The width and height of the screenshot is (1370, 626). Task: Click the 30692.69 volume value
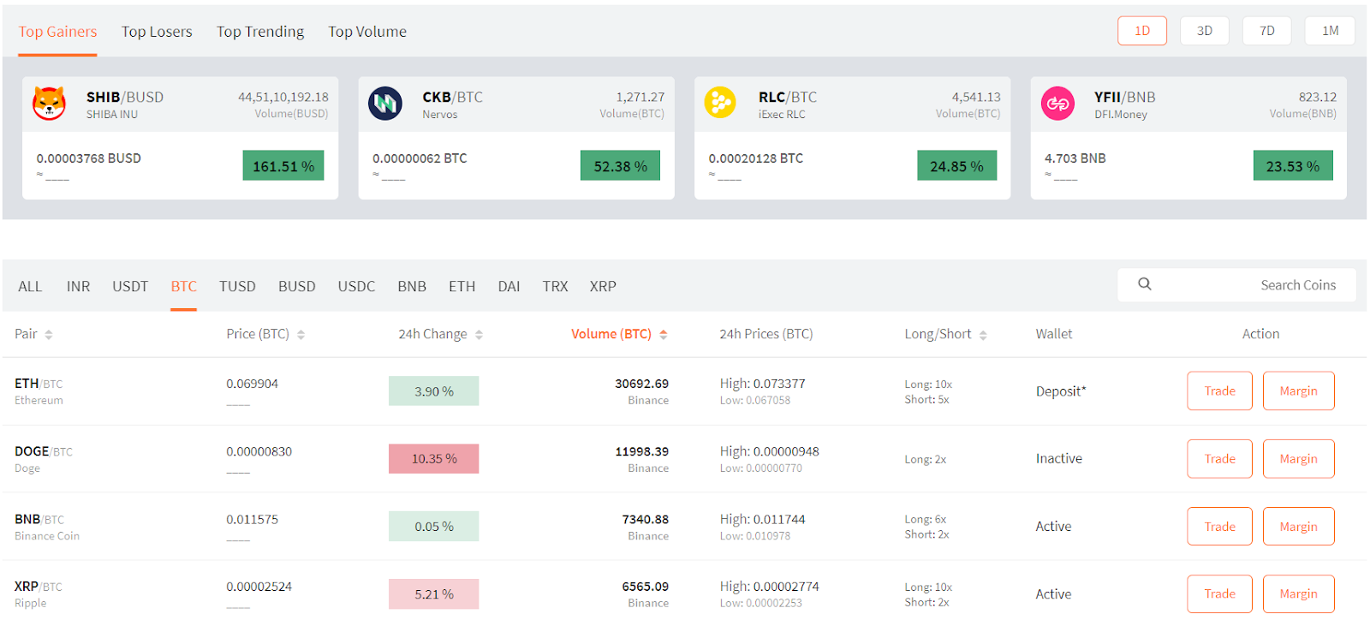point(641,384)
